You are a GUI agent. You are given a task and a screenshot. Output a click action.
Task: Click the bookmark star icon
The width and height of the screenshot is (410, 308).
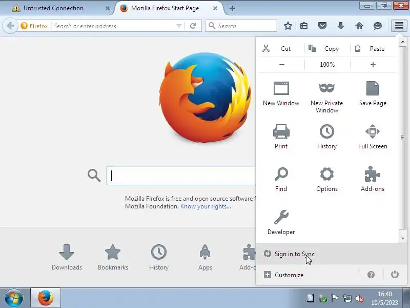[288, 26]
